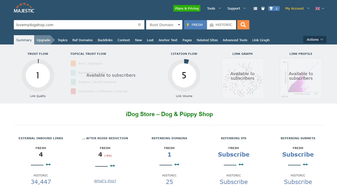This screenshot has height=191, width=337.
Task: Click the Topical Trust Flow heading
Action: coord(88,54)
